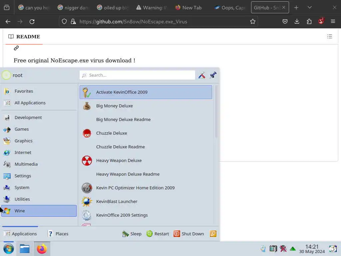Start KevinBlast Launcher
The image size is (341, 256).
146,202
